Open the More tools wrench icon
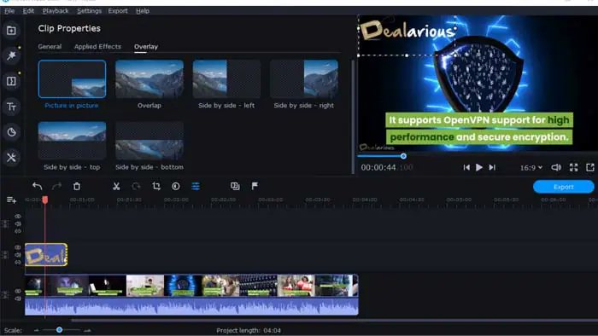 pos(11,157)
